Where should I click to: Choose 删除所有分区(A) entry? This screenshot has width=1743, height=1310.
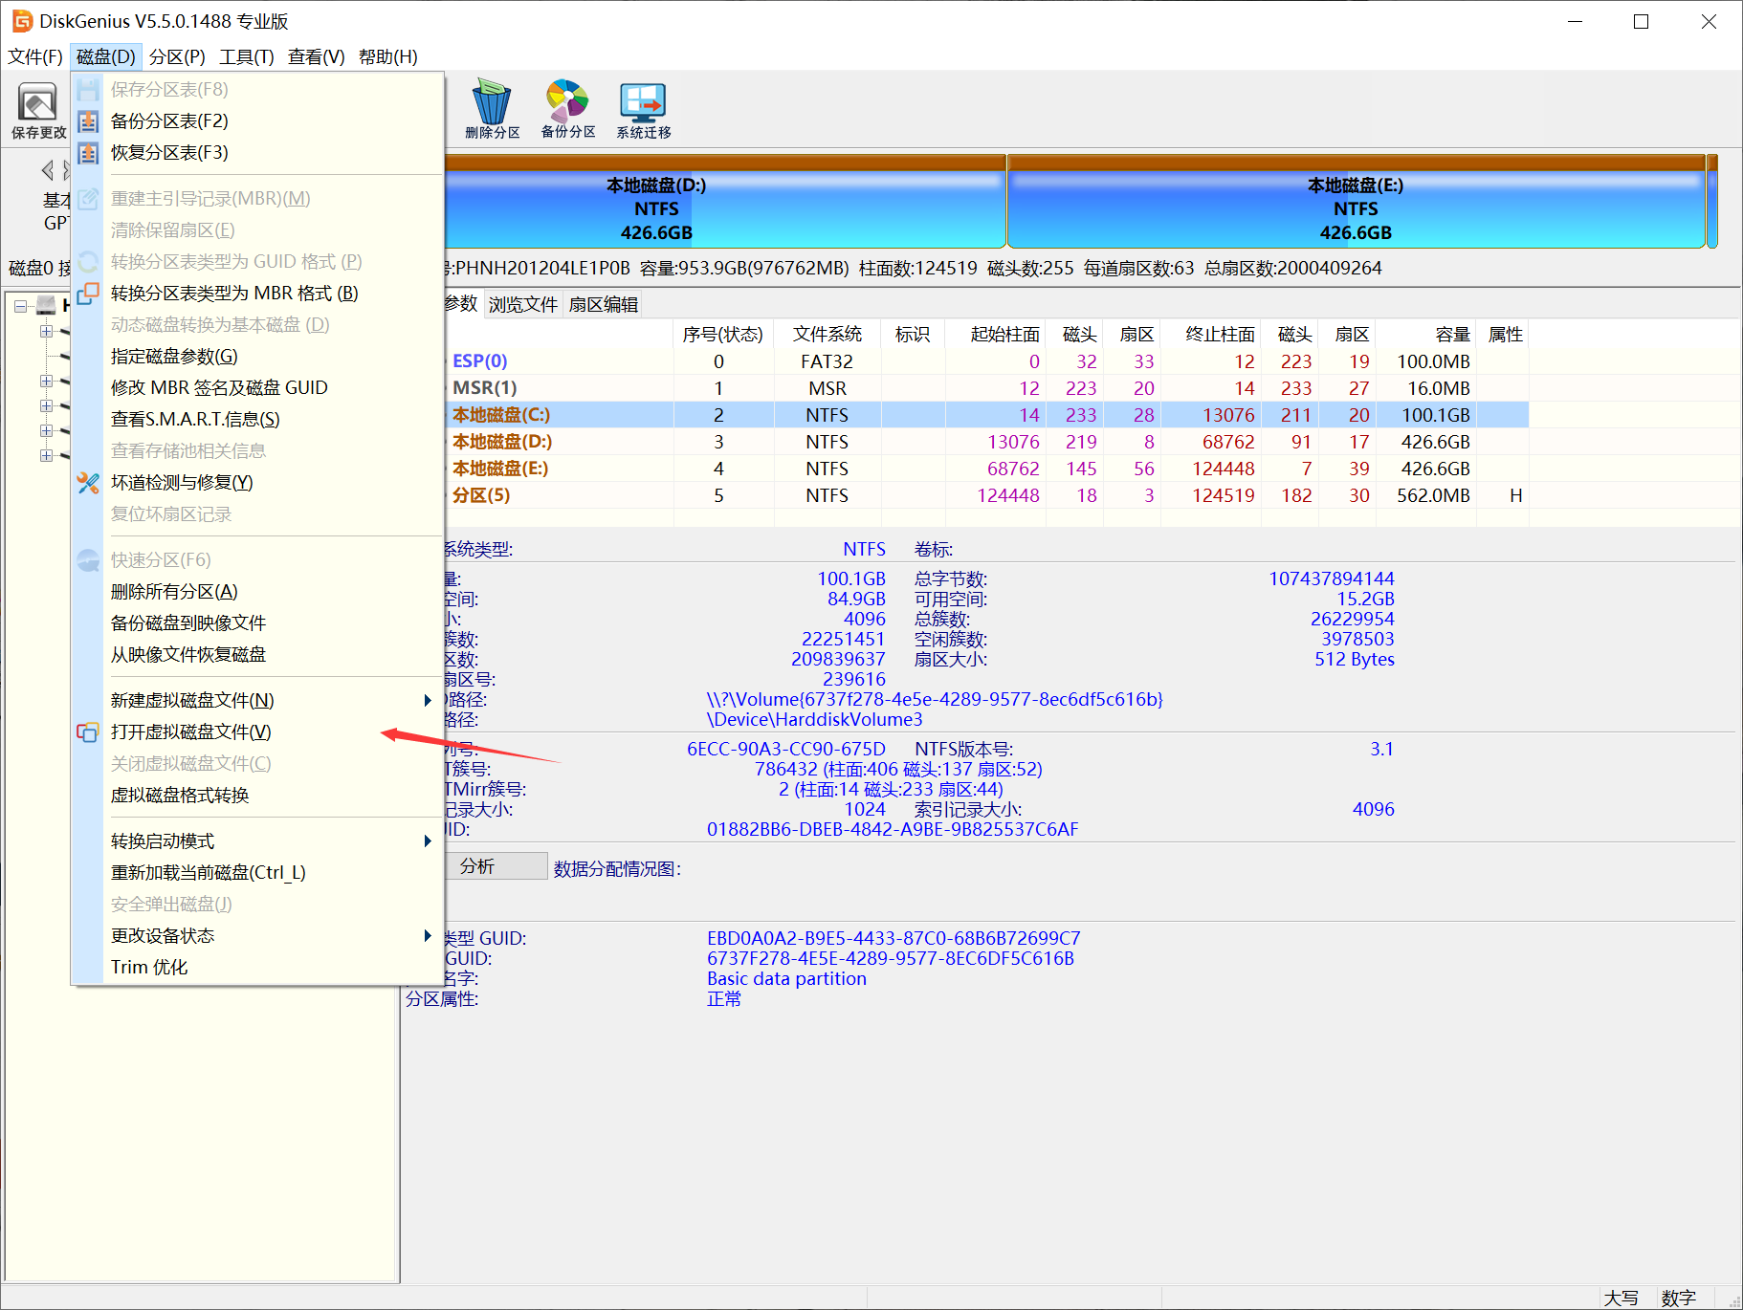258,592
